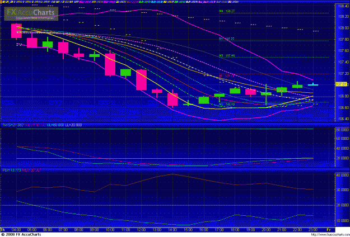Click the 107.40 price scale label
The width and height of the screenshot is (350, 237).
(x=343, y=62)
